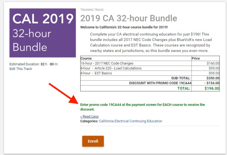Select the 8-hour EST Basics row
The height and width of the screenshot is (155, 227).
point(150,73)
